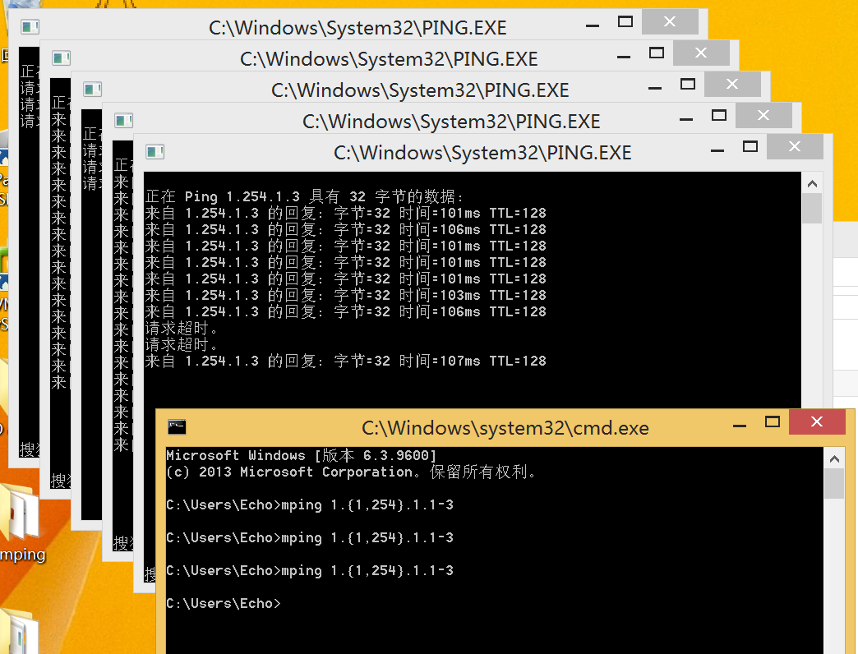858x654 pixels.
Task: Maximize the frontmost PING.EXE window
Action: [750, 146]
